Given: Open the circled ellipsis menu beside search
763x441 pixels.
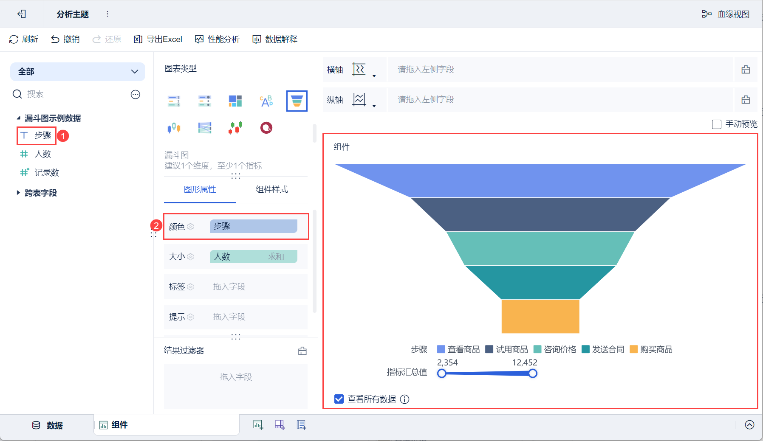Looking at the screenshot, I should [136, 95].
